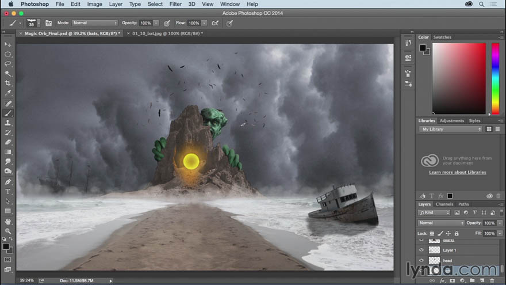Viewport: 506px width, 285px height.
Task: Select the Hand tool
Action: click(7, 222)
